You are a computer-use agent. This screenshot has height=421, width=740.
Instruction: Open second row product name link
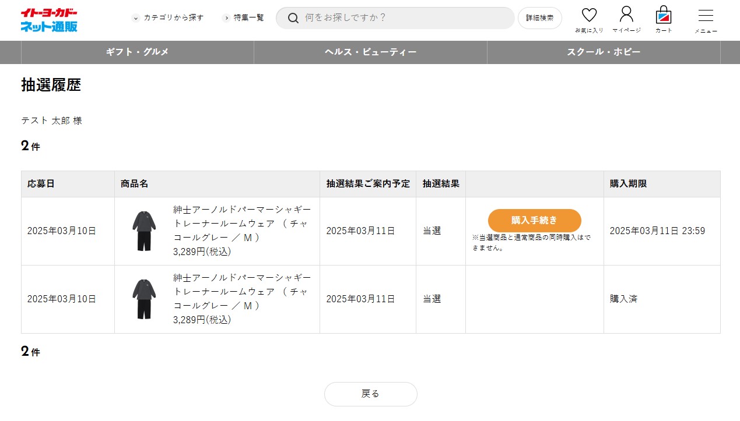tap(242, 292)
